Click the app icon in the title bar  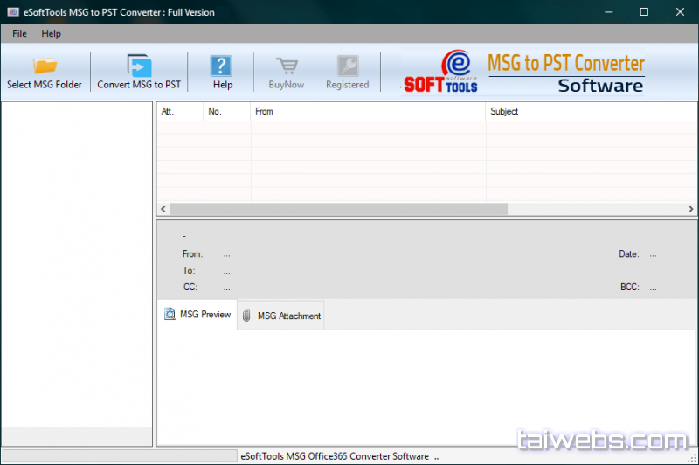[x=12, y=12]
